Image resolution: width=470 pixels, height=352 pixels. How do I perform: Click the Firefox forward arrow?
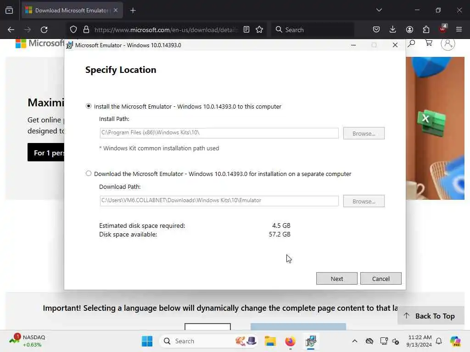28,30
